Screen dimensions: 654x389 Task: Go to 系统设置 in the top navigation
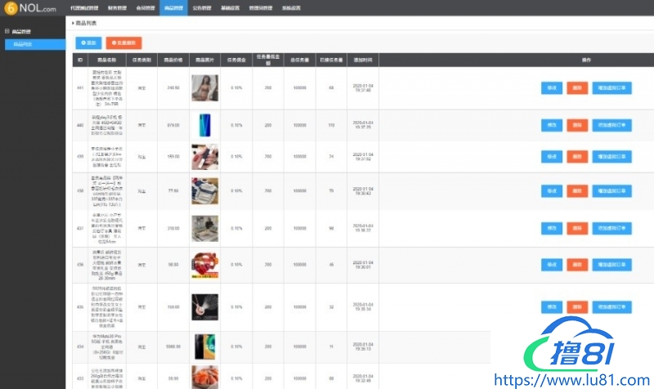290,7
